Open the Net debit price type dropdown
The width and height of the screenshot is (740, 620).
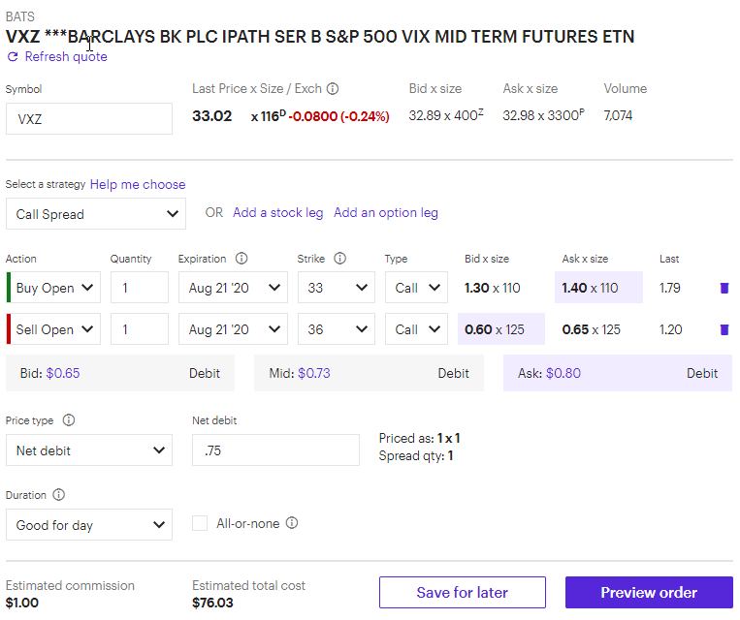coord(89,450)
